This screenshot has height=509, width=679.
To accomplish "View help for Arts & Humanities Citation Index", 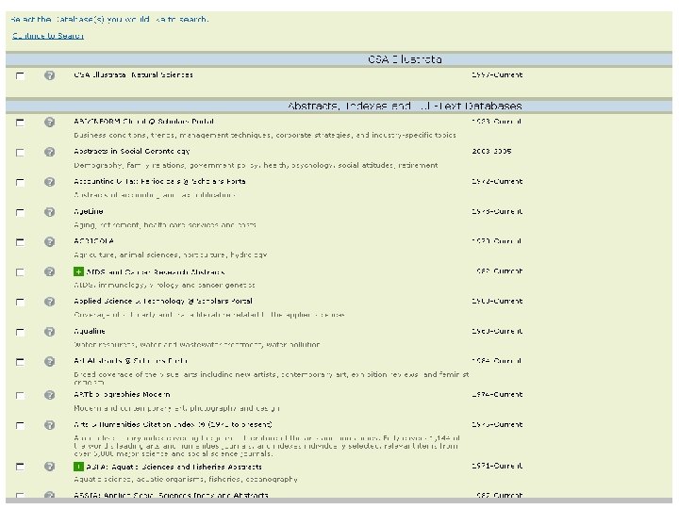I will point(49,425).
